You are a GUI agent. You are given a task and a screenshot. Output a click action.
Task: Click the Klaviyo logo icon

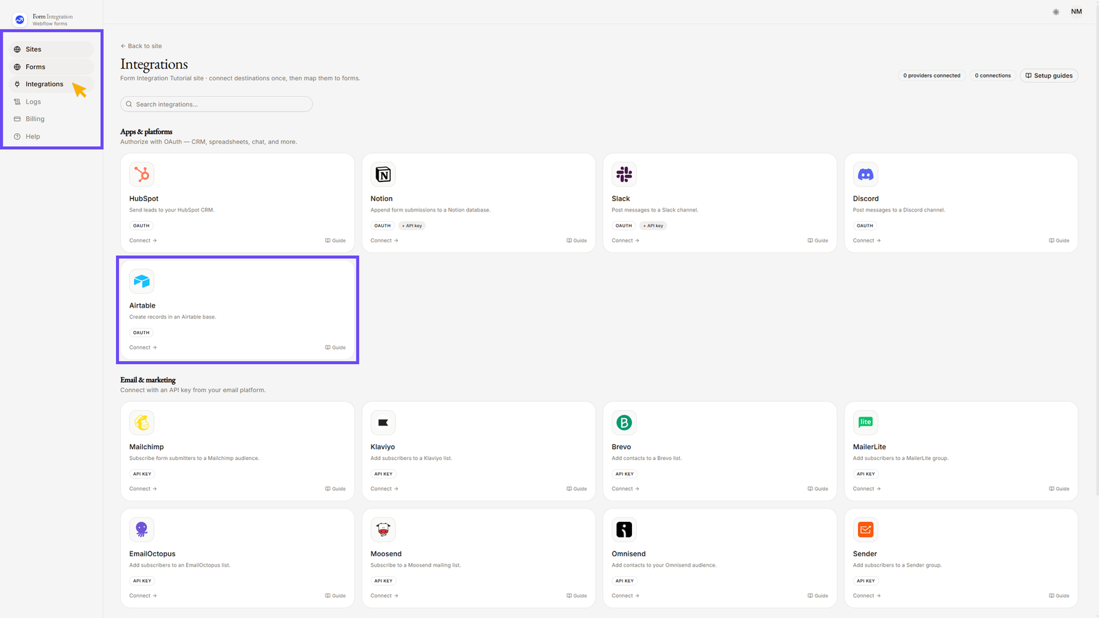pyautogui.click(x=383, y=422)
